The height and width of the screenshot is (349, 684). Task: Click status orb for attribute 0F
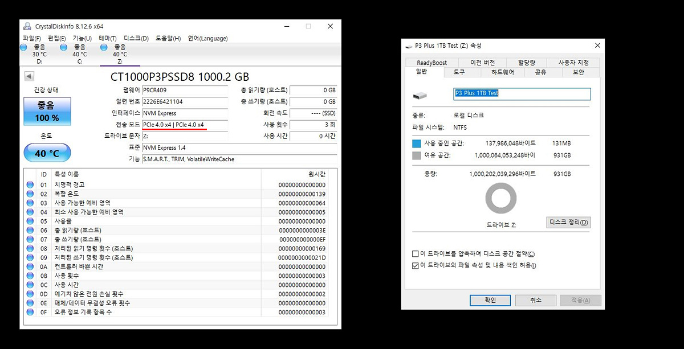coord(30,313)
